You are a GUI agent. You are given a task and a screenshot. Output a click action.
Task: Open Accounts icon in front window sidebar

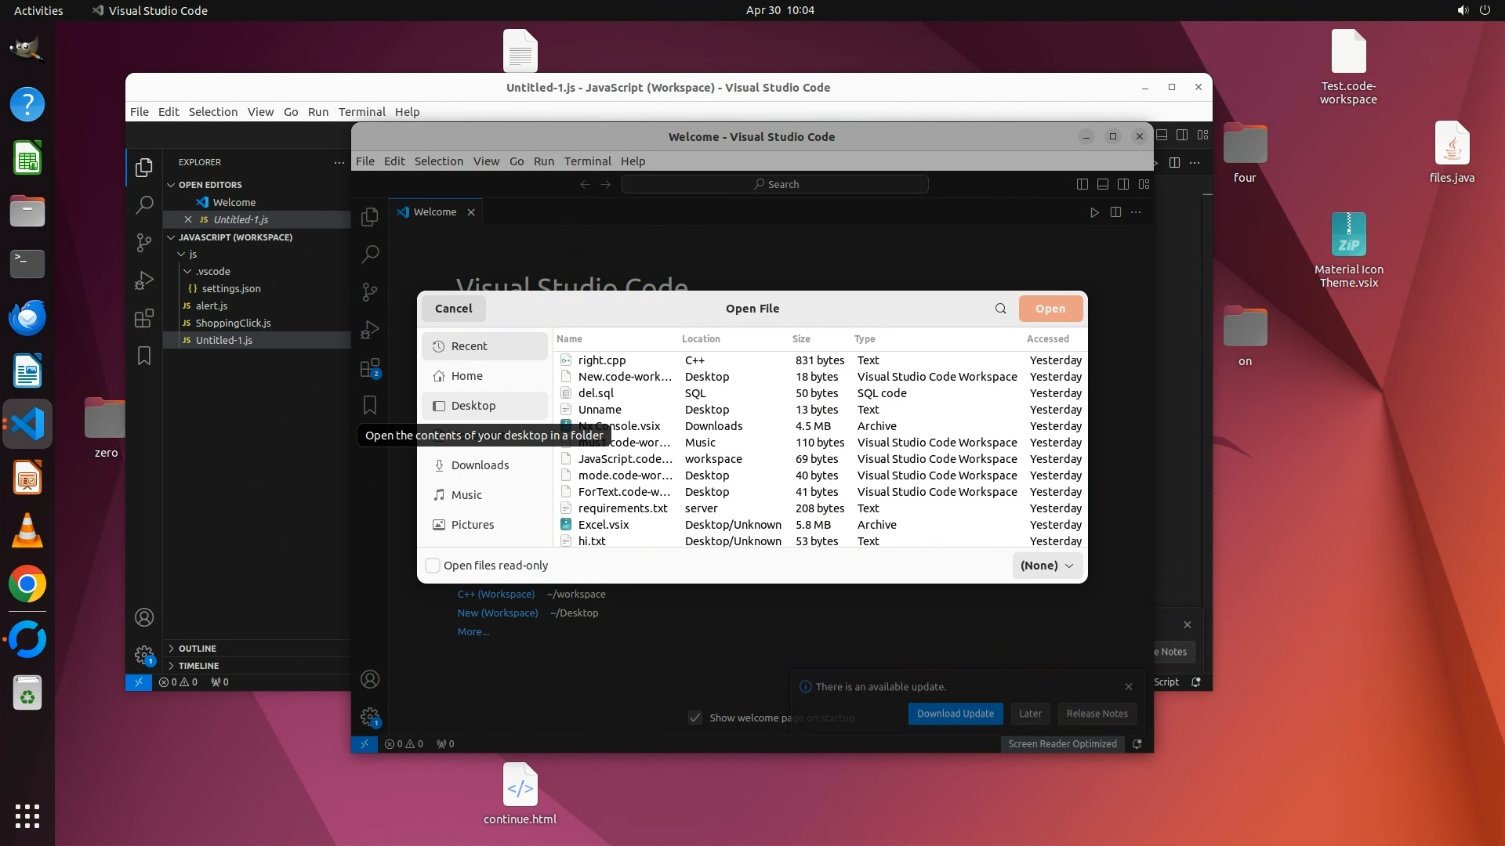tap(370, 679)
